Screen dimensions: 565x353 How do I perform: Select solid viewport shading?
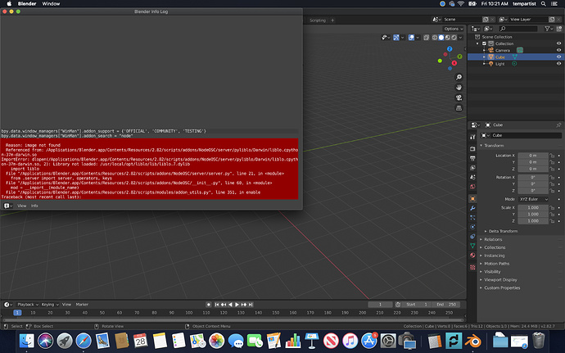441,38
